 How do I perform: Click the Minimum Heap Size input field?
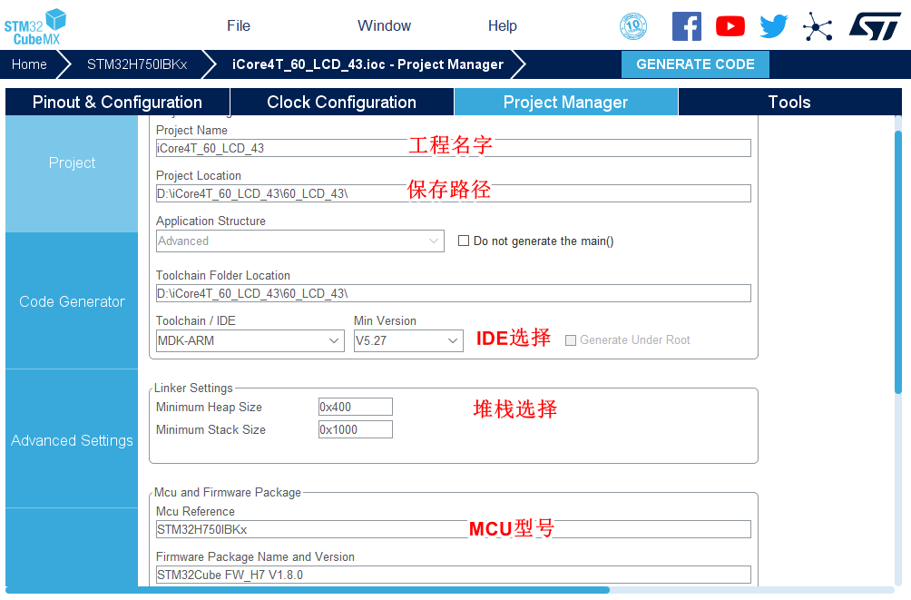click(355, 408)
